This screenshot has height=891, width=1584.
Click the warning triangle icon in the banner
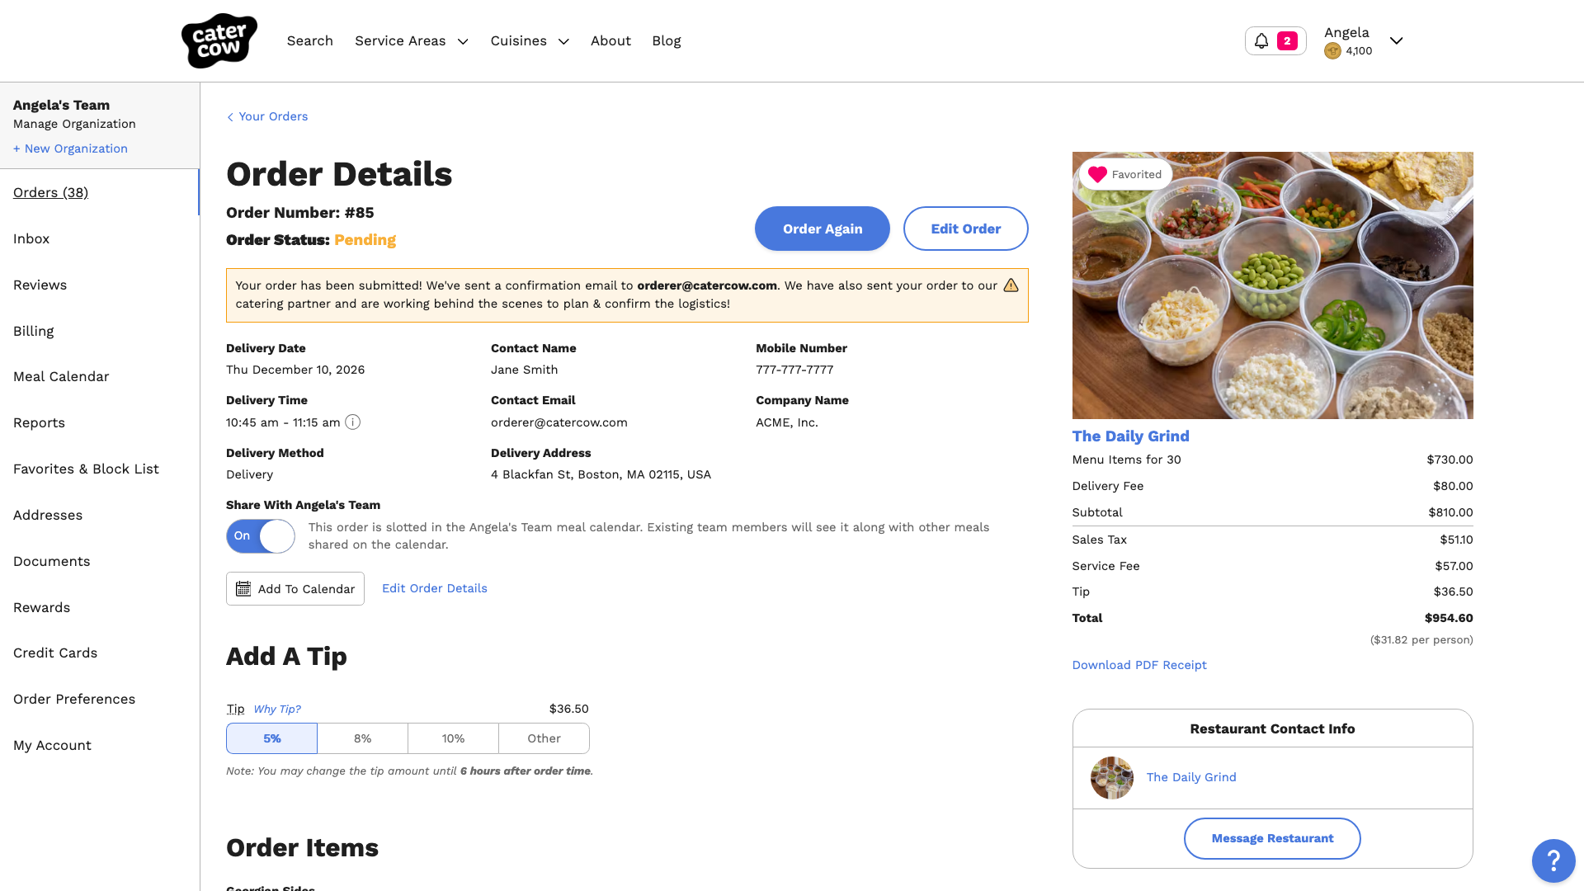[1011, 285]
